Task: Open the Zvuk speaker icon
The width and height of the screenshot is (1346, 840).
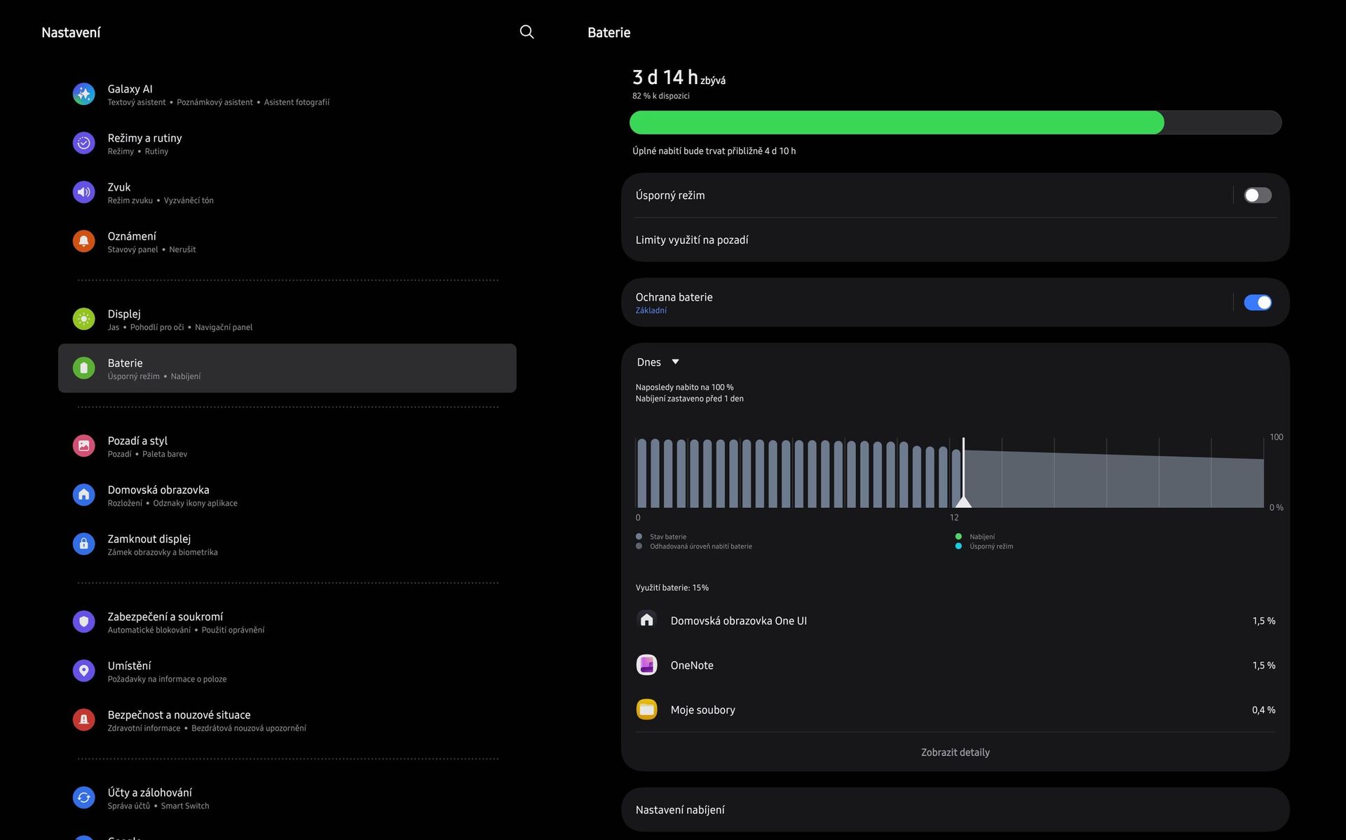Action: pos(83,192)
